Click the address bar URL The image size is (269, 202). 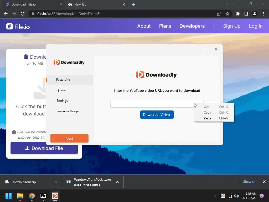point(68,14)
